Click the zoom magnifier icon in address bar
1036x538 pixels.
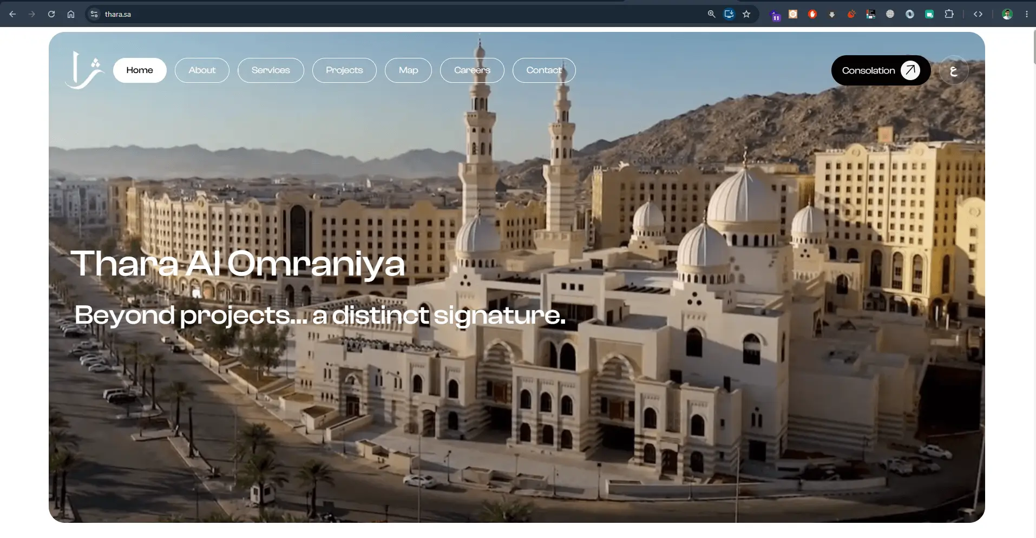tap(712, 14)
